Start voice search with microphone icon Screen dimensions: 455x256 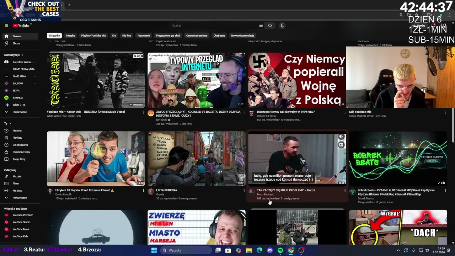coord(282,26)
